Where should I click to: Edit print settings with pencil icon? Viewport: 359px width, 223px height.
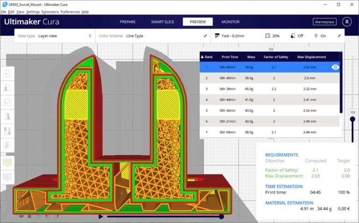click(x=339, y=36)
